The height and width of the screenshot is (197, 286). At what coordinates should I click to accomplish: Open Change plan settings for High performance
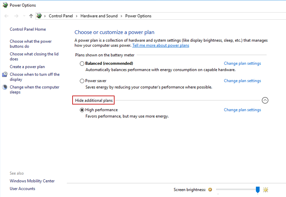[x=242, y=110]
